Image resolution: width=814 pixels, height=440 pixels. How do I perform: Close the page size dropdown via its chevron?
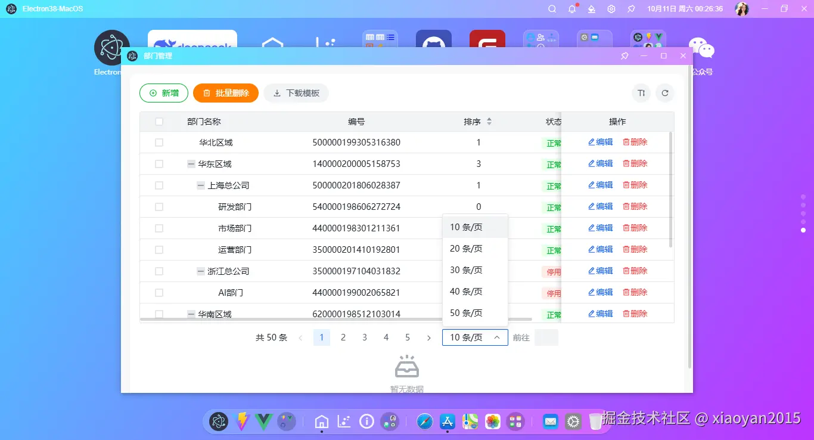(x=496, y=337)
